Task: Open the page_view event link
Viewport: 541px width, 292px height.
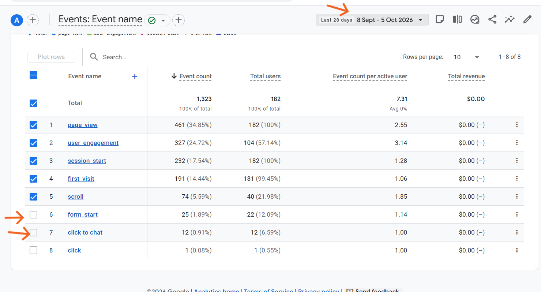Action: point(83,125)
